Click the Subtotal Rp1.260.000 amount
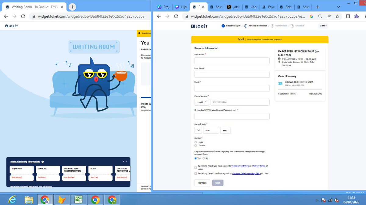 [x=315, y=94]
